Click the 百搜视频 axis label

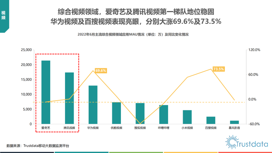(211, 128)
